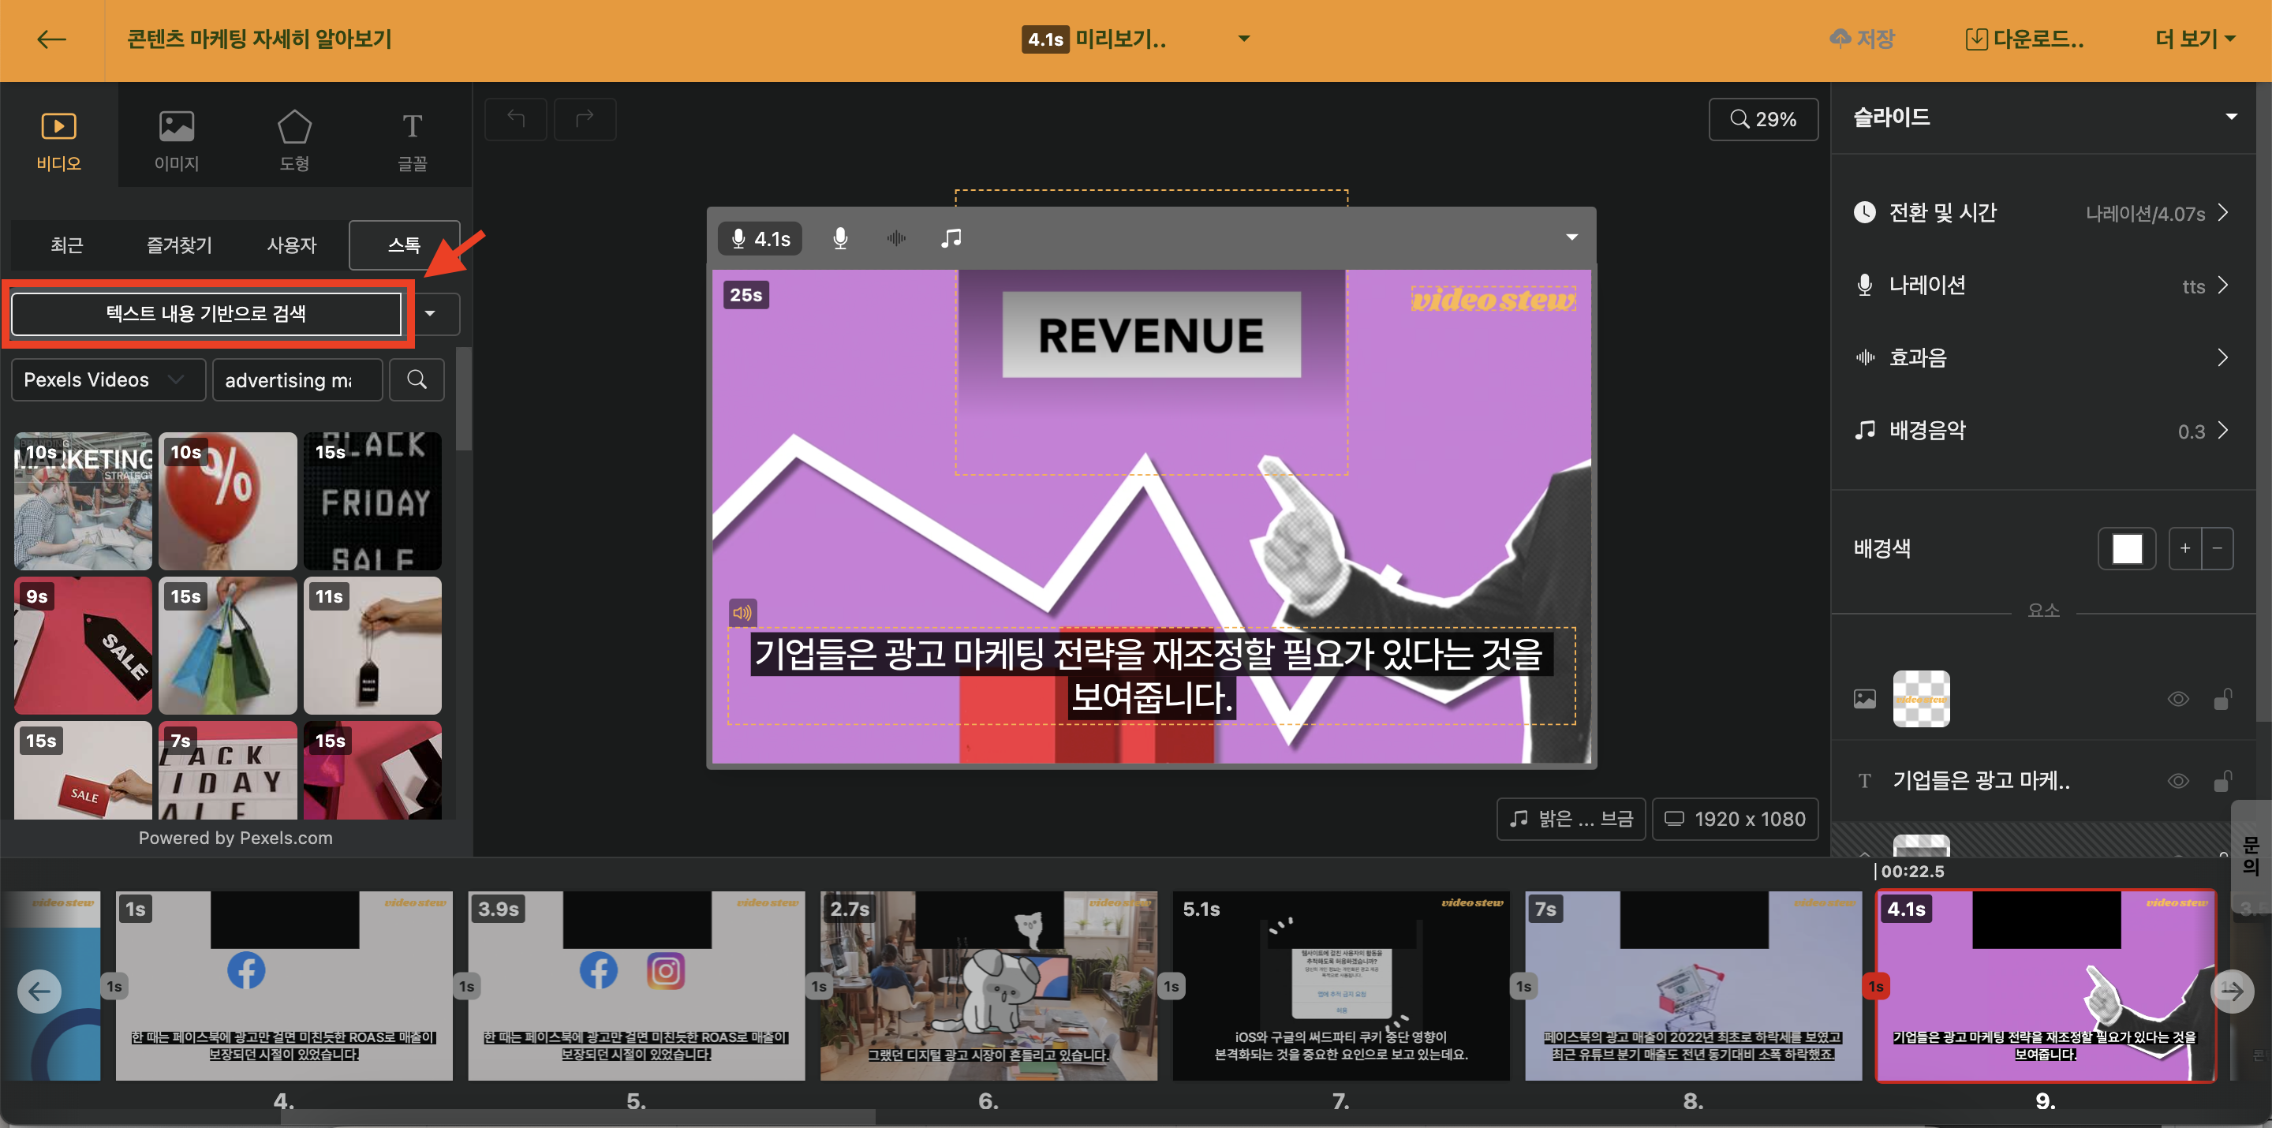Screen dimensions: 2272x1128
Task: Hide the videostew logo image layer
Action: [2177, 700]
